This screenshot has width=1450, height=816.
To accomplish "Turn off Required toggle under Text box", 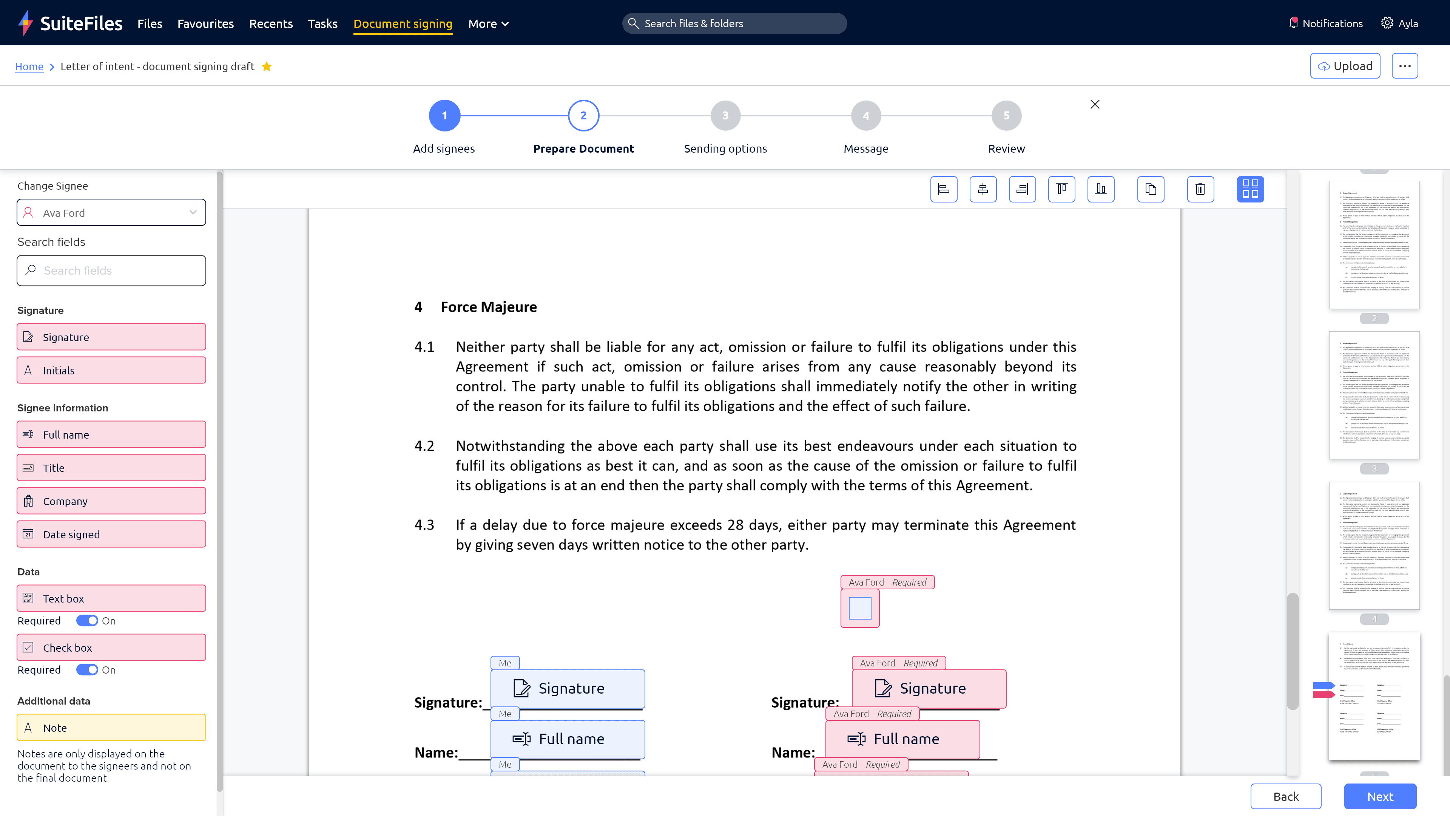I will point(87,621).
